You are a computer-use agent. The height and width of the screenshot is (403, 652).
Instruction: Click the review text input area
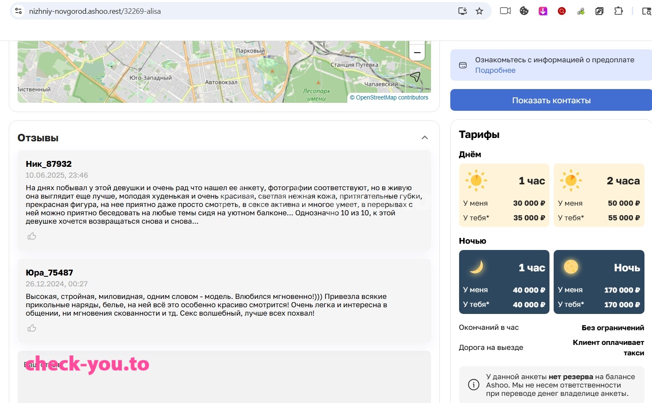pyautogui.click(x=224, y=377)
